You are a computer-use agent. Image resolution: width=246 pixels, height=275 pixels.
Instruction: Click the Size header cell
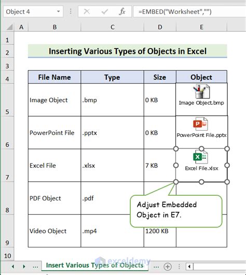(160, 77)
